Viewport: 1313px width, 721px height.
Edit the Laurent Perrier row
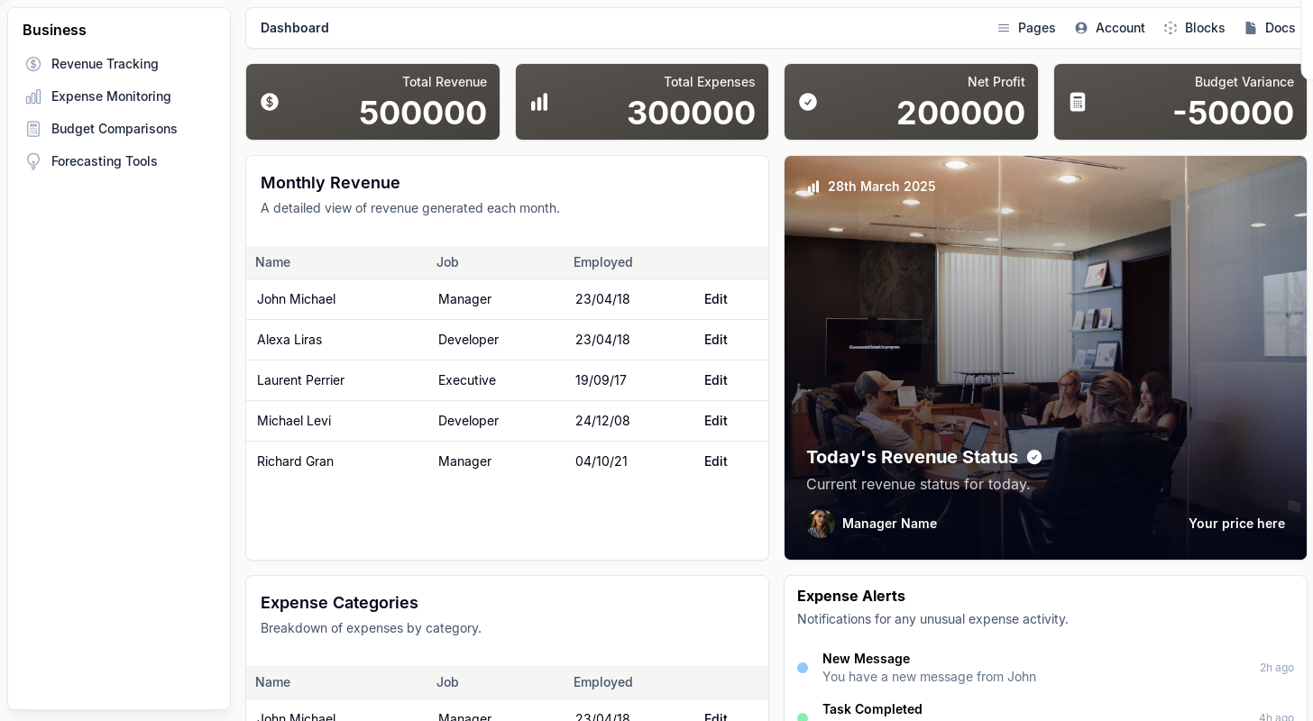click(x=715, y=380)
